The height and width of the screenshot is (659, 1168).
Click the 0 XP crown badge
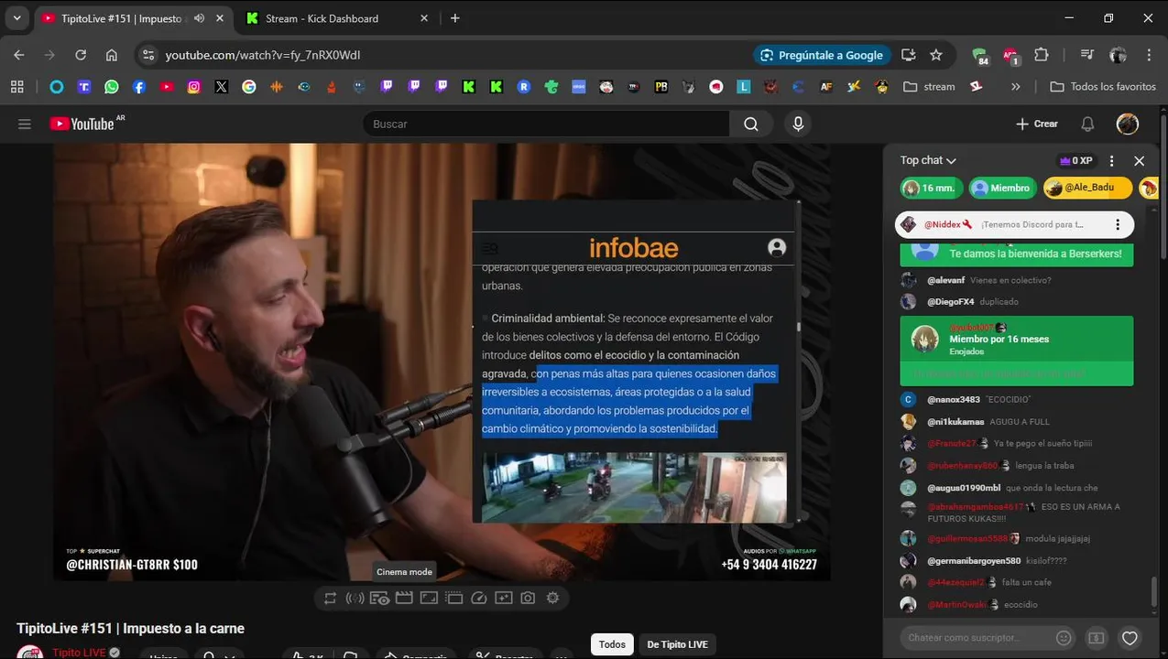tap(1076, 160)
